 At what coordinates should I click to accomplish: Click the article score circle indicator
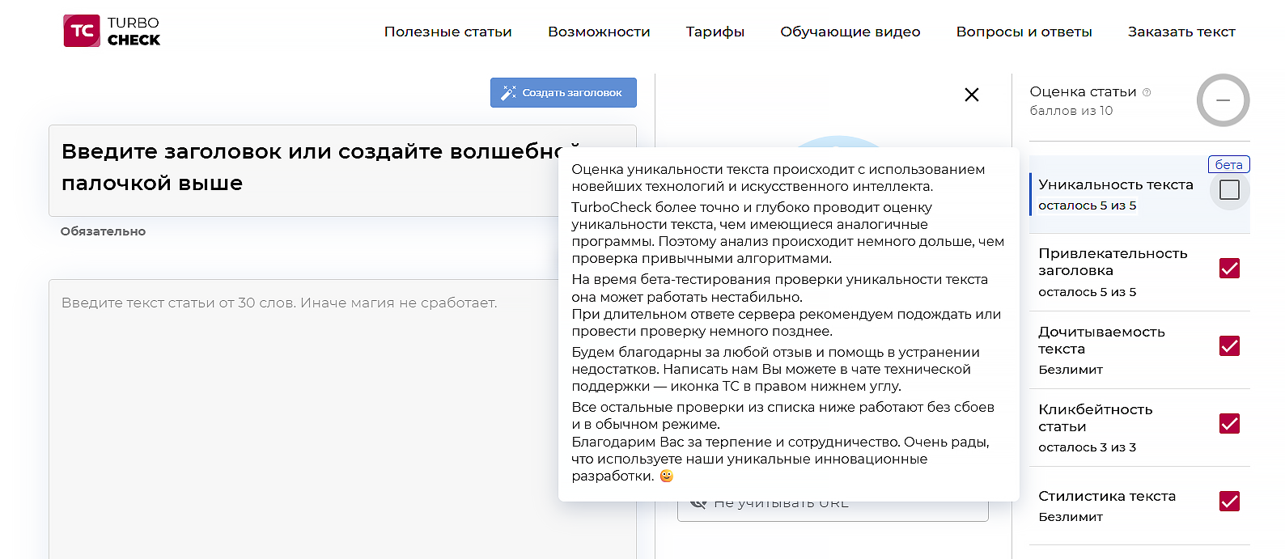tap(1223, 100)
